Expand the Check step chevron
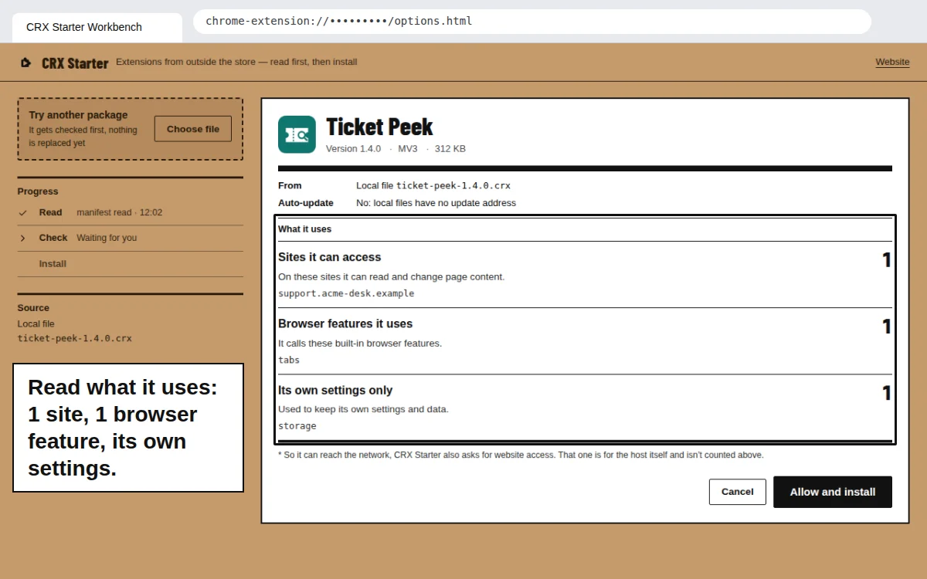This screenshot has height=579, width=927. [x=23, y=238]
